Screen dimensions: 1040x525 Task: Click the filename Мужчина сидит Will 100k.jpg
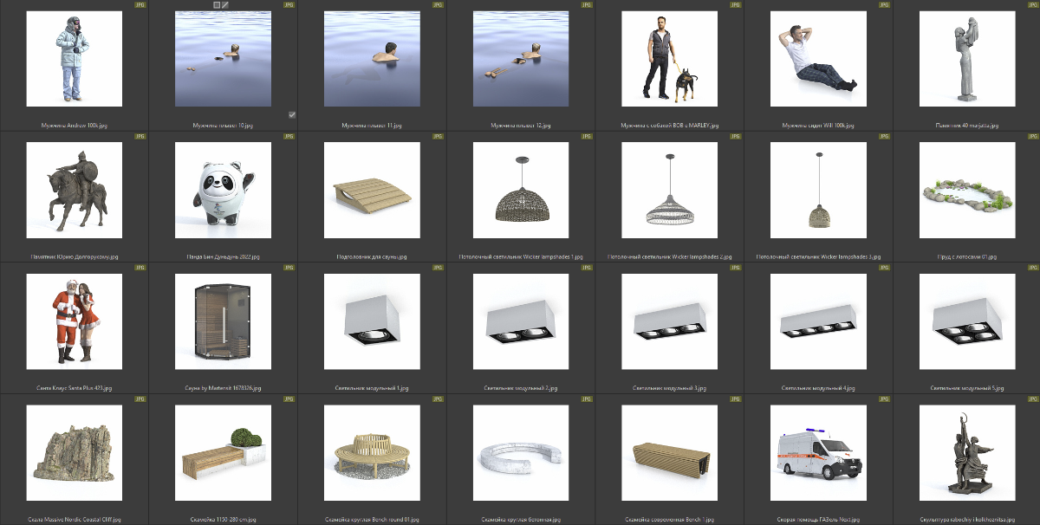[817, 126]
